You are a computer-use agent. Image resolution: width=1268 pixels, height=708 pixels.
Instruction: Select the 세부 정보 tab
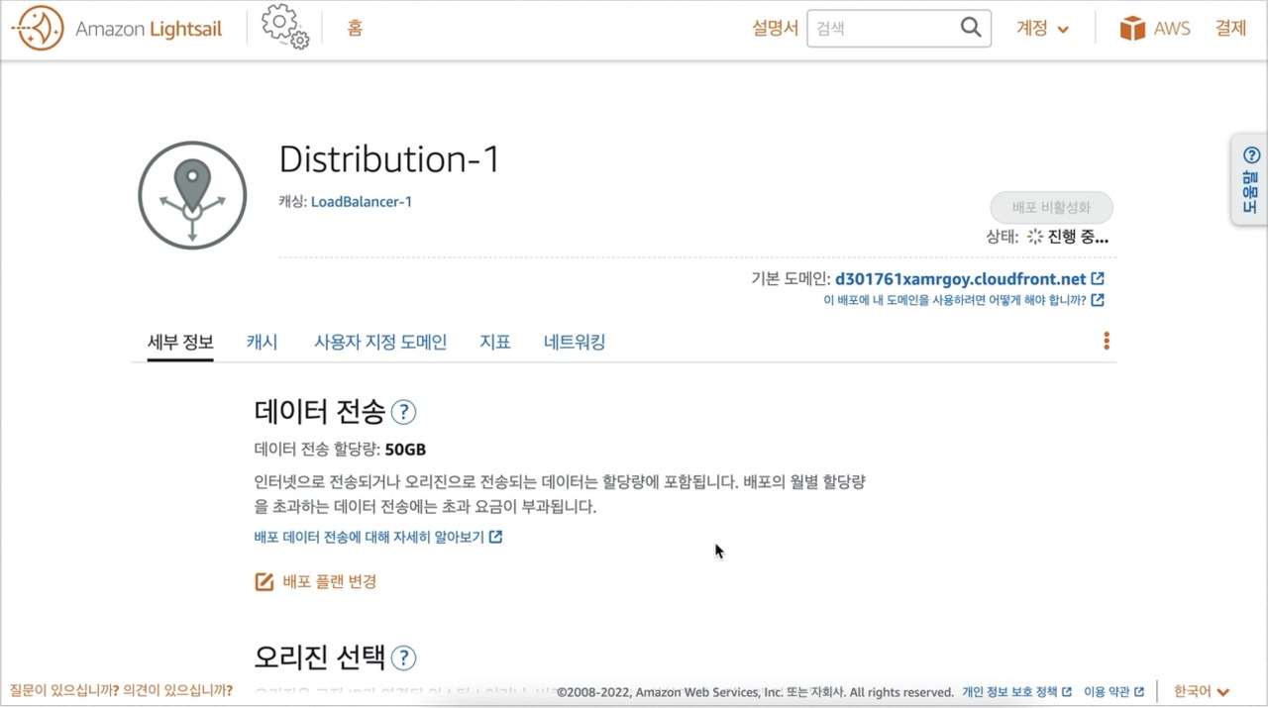click(180, 343)
